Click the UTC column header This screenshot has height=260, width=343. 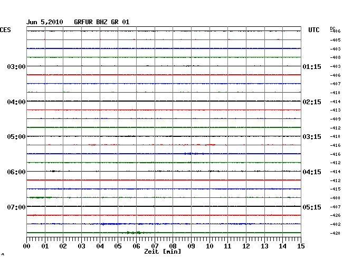(314, 30)
